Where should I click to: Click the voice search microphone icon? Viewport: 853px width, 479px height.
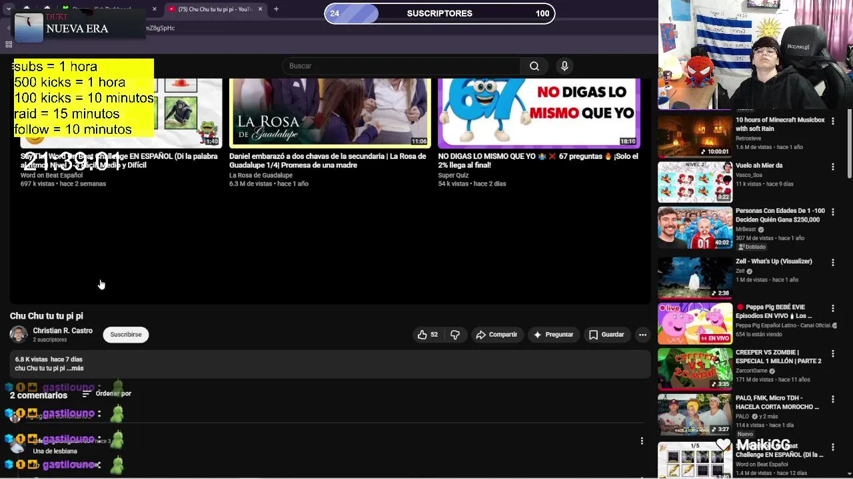click(564, 66)
